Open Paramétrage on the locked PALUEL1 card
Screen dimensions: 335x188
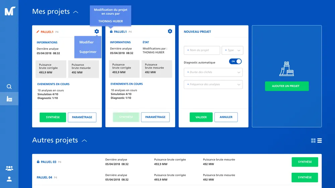click(x=155, y=117)
